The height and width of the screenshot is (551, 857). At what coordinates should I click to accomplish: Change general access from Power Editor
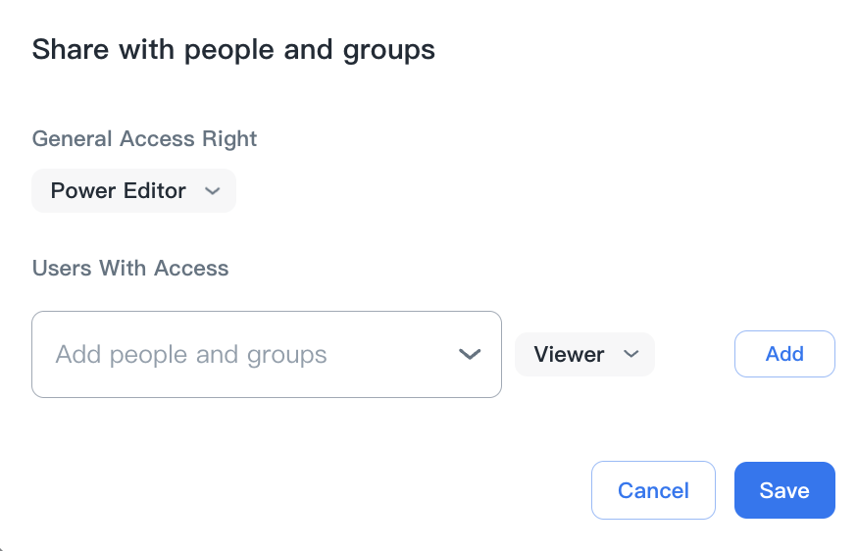(133, 191)
